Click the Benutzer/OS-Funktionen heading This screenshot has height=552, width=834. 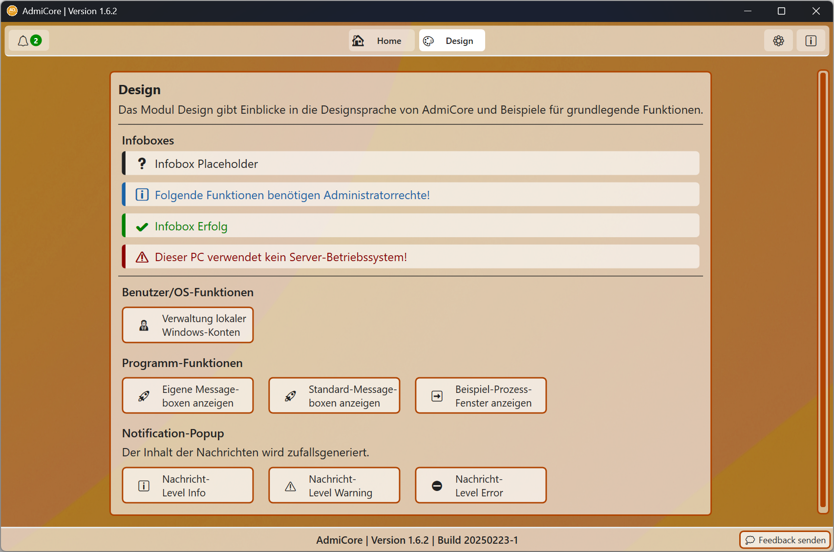pyautogui.click(x=188, y=292)
